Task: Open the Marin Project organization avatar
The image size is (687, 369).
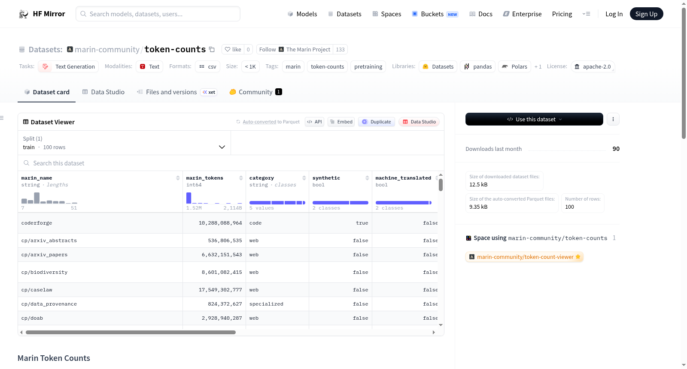Action: click(x=281, y=49)
